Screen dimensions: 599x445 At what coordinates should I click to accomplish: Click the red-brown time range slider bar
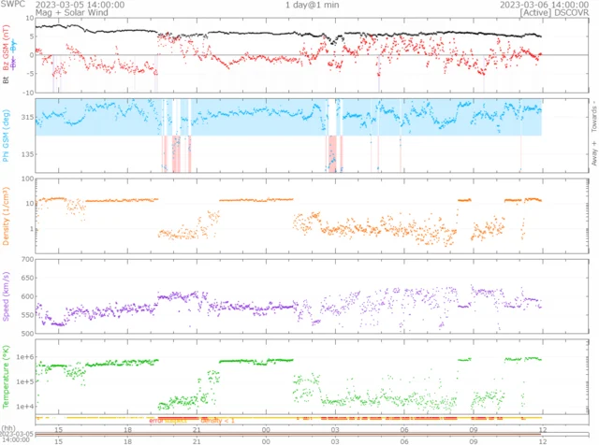(x=288, y=435)
